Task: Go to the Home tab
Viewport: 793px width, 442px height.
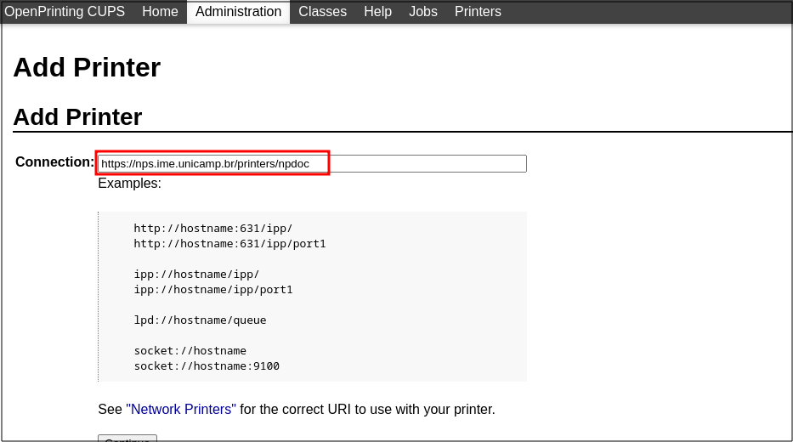Action: tap(160, 11)
